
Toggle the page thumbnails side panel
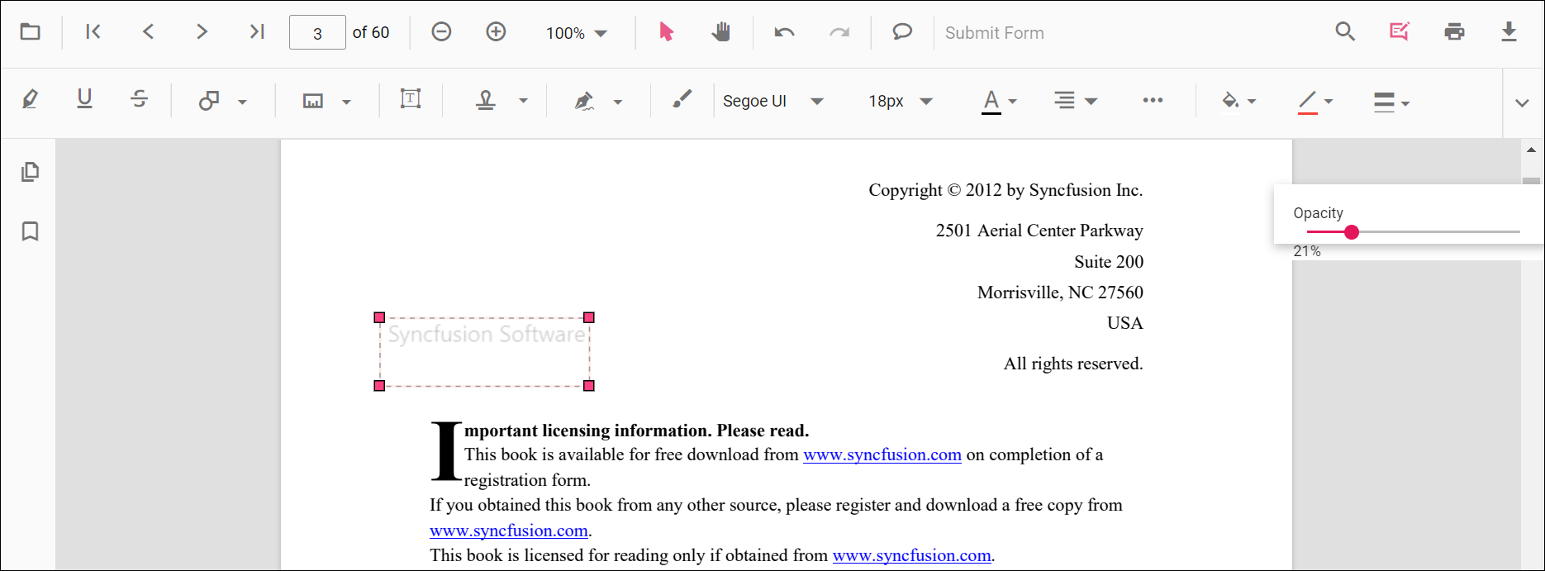[31, 172]
